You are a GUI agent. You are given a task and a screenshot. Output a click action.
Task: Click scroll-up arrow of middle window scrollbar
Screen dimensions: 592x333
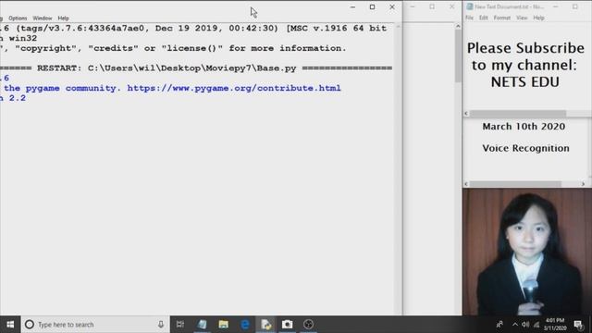[x=458, y=26]
